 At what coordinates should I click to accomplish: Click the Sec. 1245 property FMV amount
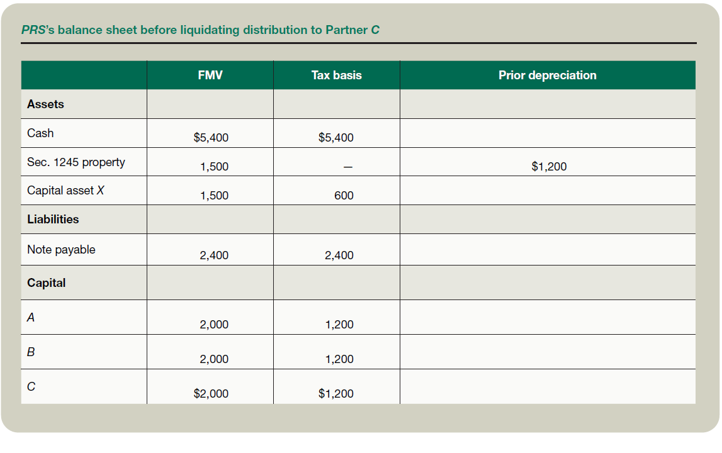(214, 167)
